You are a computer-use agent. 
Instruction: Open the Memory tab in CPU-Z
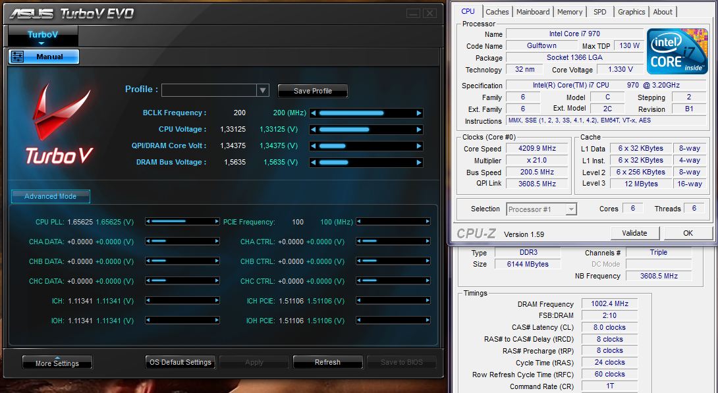pyautogui.click(x=570, y=12)
